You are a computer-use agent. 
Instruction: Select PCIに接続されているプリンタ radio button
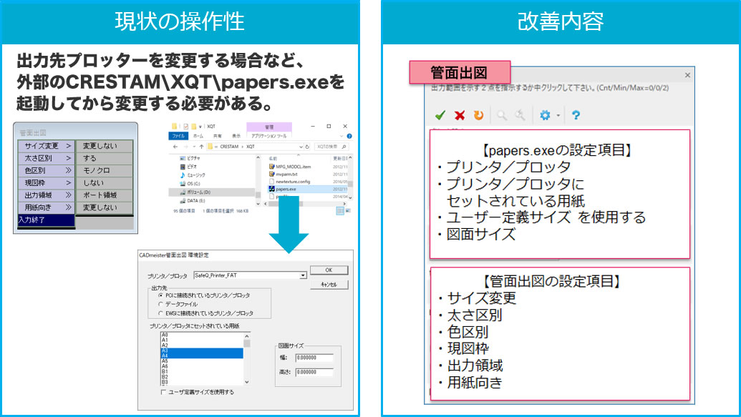pos(160,295)
